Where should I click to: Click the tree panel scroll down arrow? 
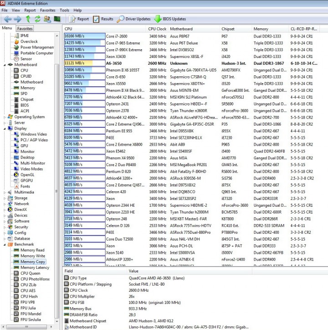pyautogui.click(x=57, y=321)
